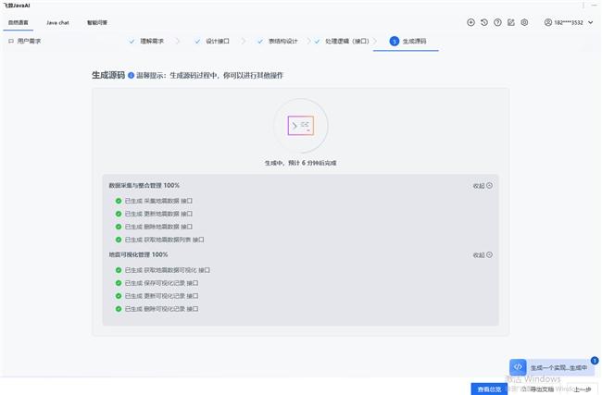Click green check for 获取地震数据列表 接口
The width and height of the screenshot is (602, 395).
tap(119, 240)
